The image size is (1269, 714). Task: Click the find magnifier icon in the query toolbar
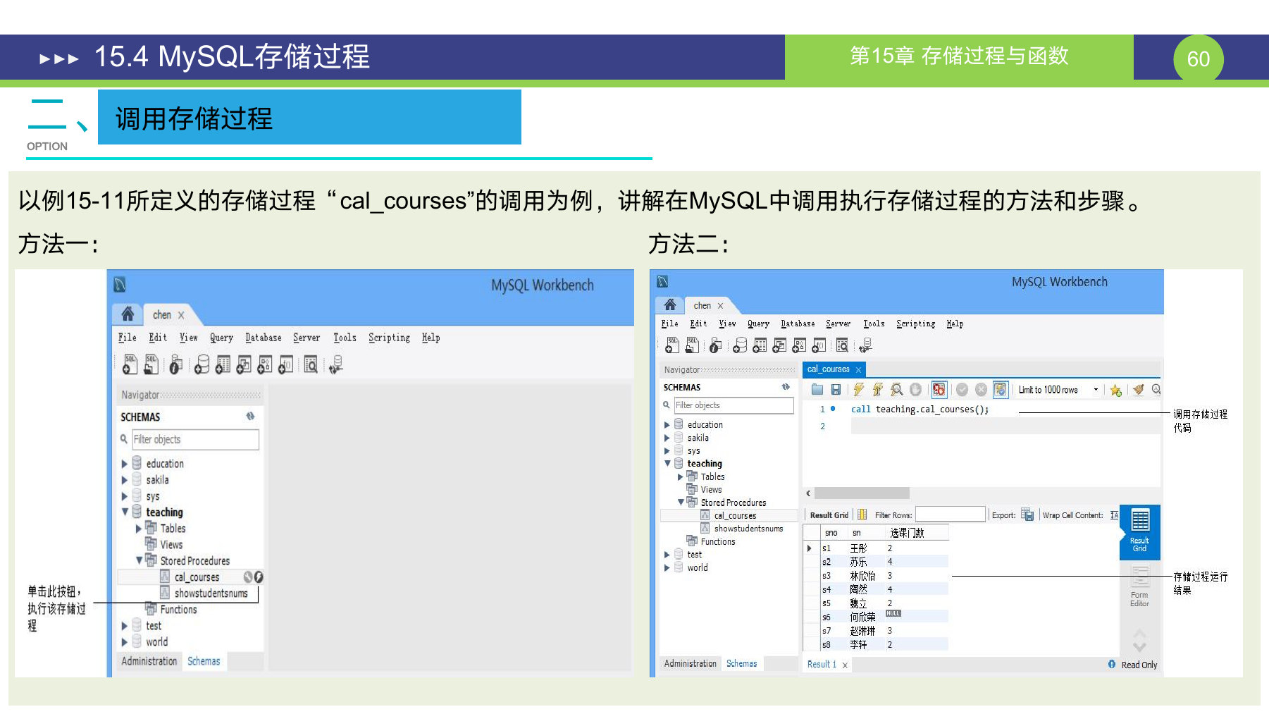pos(1156,389)
